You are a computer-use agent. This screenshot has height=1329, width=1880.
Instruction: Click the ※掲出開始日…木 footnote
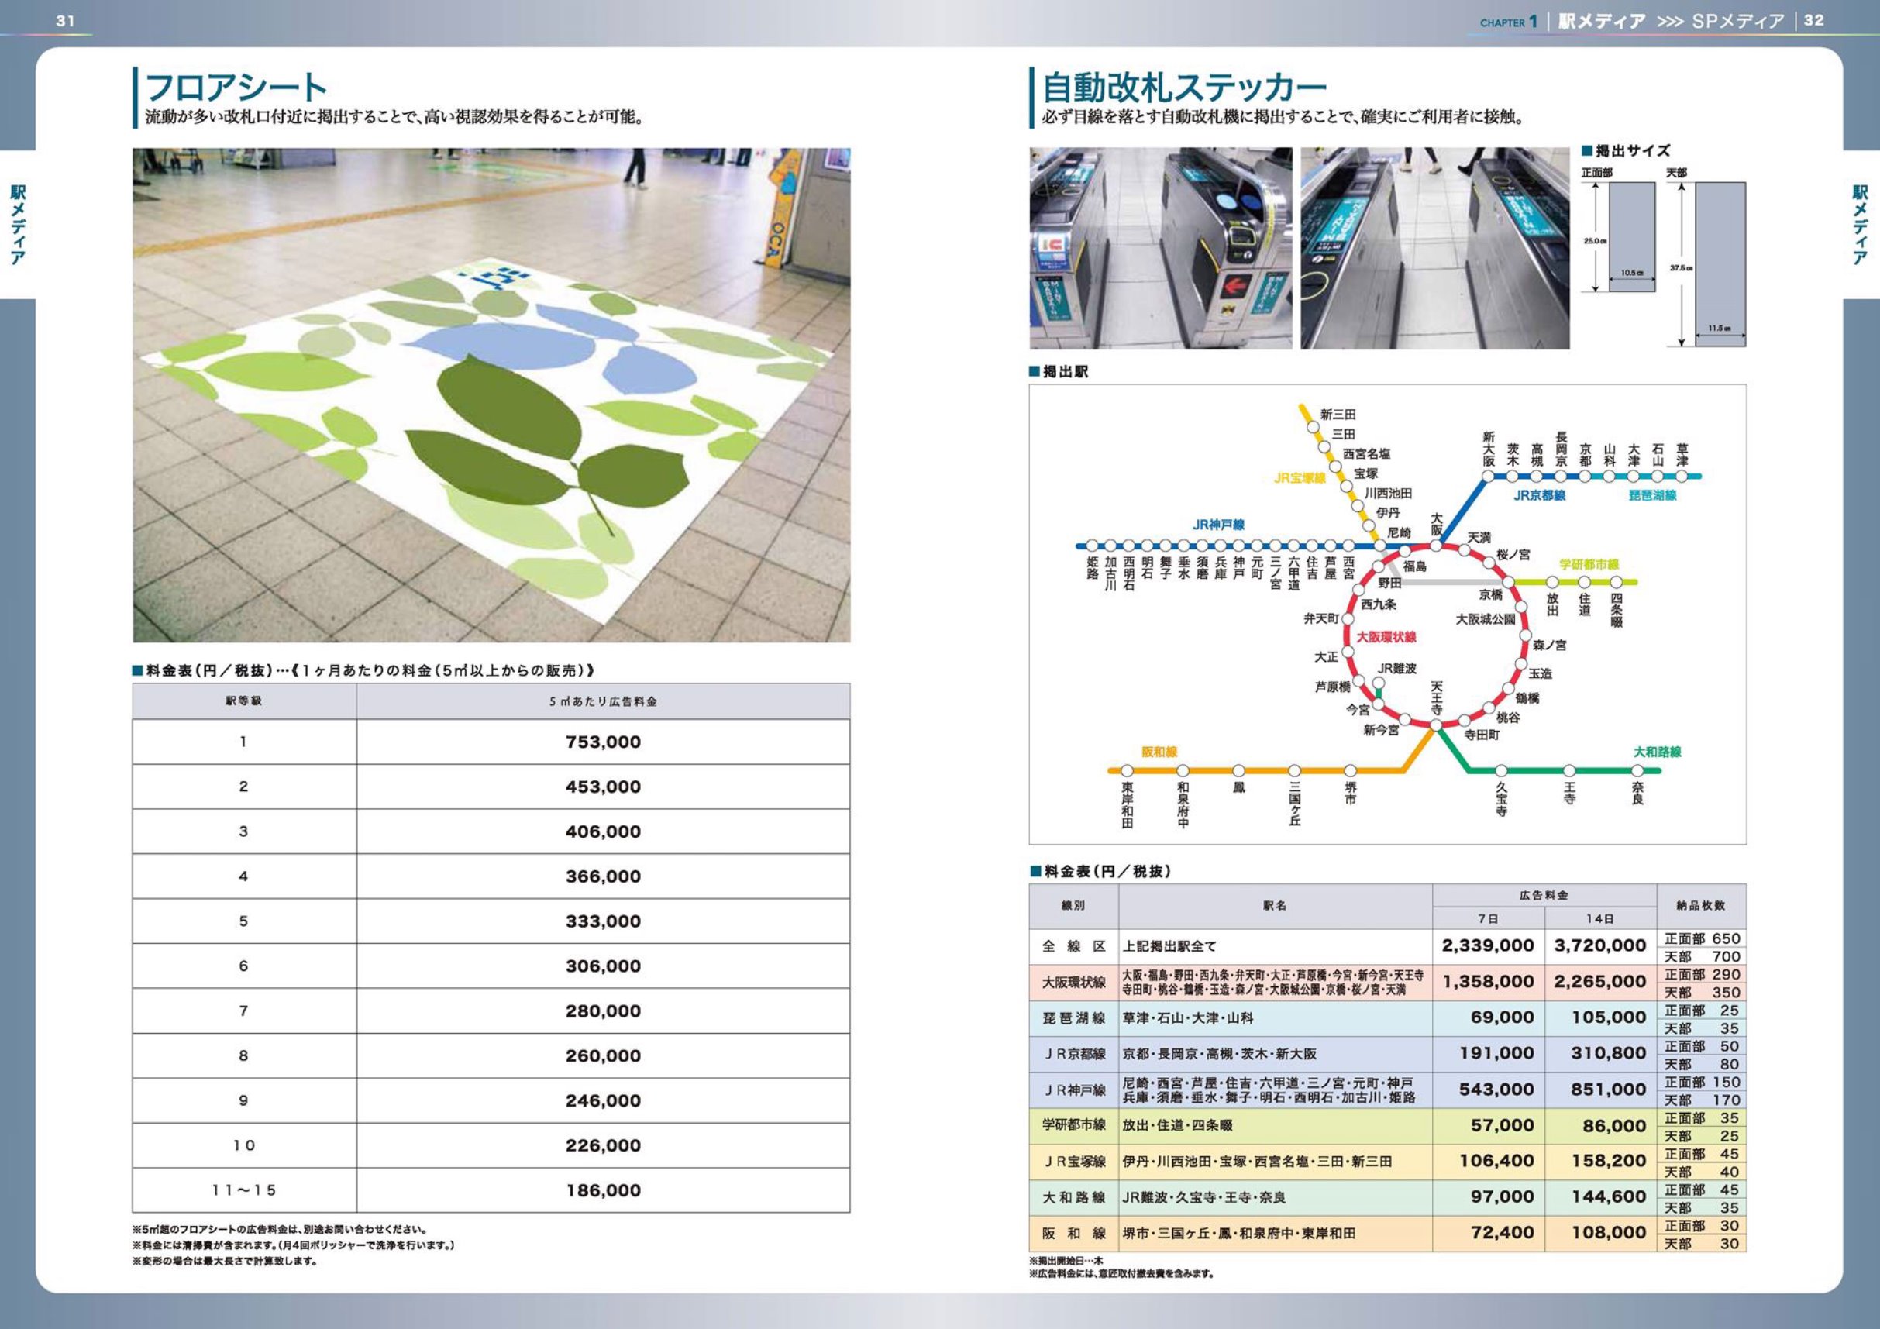[1066, 1261]
